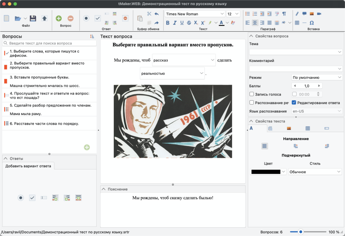Paste from clipboard icon

140,18
